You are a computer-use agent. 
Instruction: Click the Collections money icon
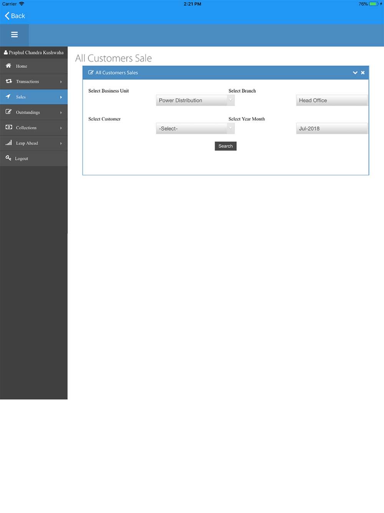tap(9, 127)
